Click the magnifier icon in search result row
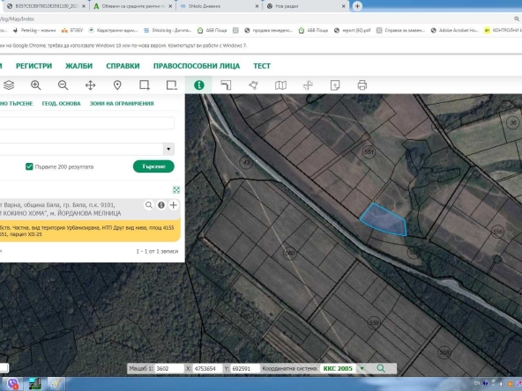Image resolution: width=522 pixels, height=391 pixels. tap(149, 205)
